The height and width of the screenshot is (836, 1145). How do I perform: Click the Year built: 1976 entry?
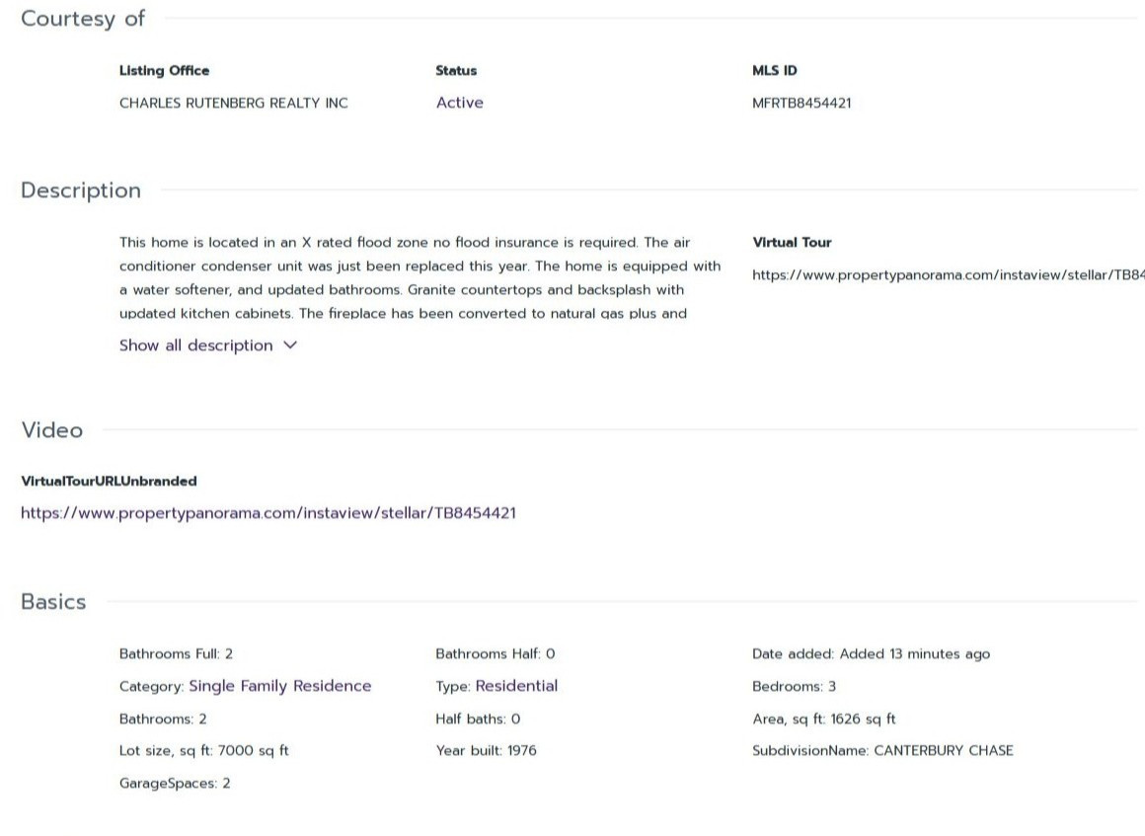(486, 751)
